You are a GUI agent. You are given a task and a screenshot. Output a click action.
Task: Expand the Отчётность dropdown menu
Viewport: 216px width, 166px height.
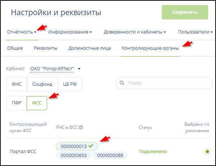pyautogui.click(x=22, y=32)
